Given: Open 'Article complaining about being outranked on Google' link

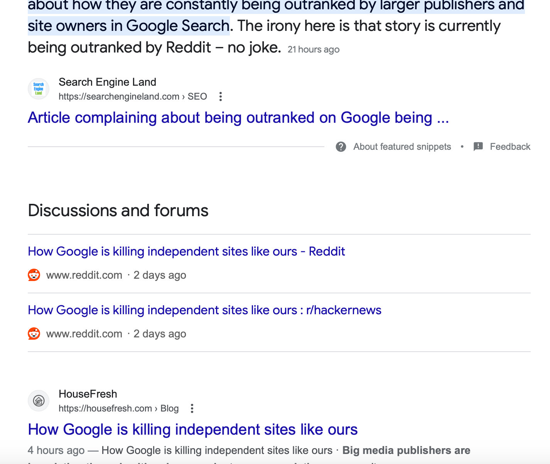Looking at the screenshot, I should (238, 118).
